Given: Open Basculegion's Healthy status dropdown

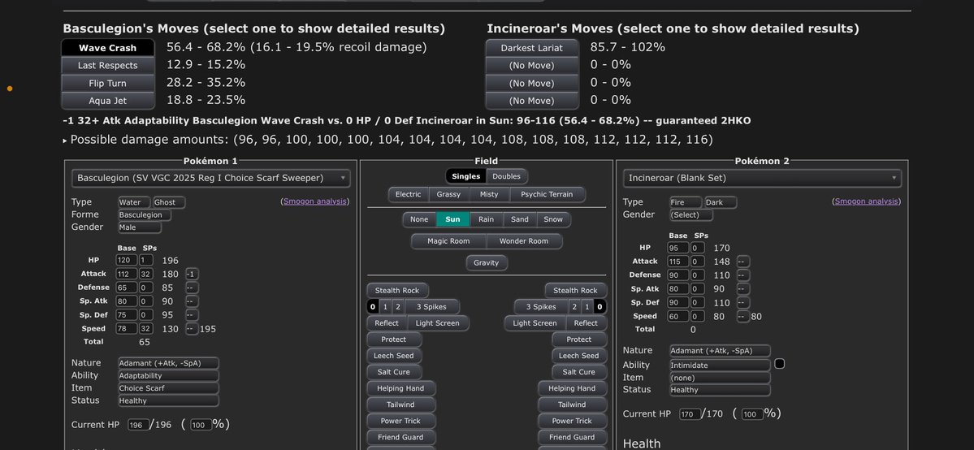Looking at the screenshot, I should pos(169,401).
